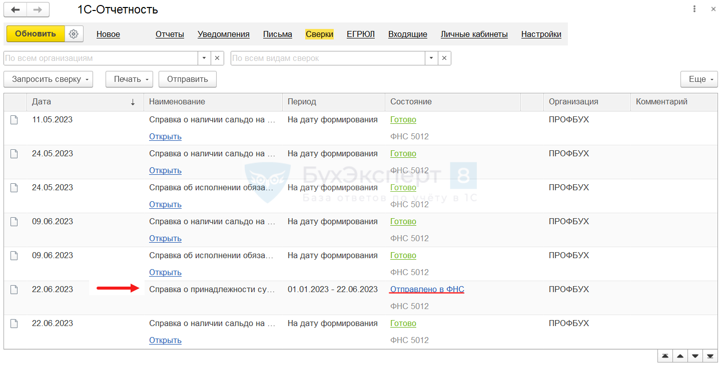Click the sort arrow in the Дата column

point(133,102)
